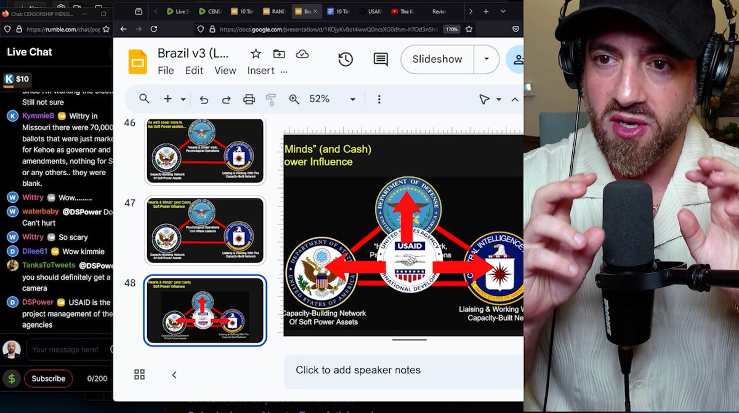739x413 pixels.
Task: Click the zoom magnifier tool
Action: tap(294, 99)
